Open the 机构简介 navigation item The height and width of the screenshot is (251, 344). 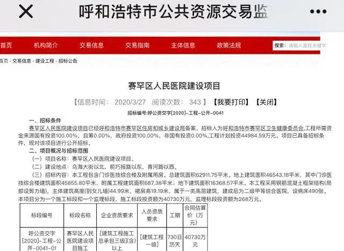46,45
